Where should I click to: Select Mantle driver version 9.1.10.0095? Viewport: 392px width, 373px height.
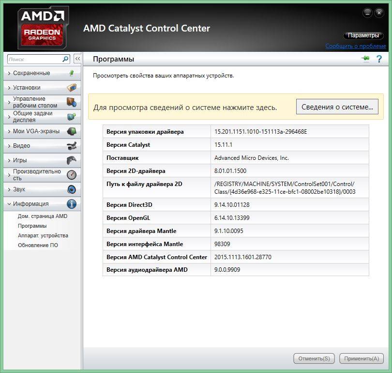pos(228,231)
